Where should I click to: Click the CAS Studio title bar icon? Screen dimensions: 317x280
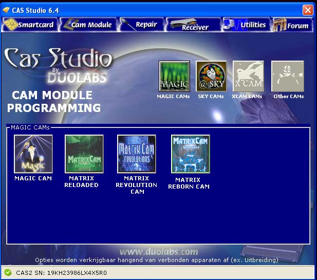point(6,10)
